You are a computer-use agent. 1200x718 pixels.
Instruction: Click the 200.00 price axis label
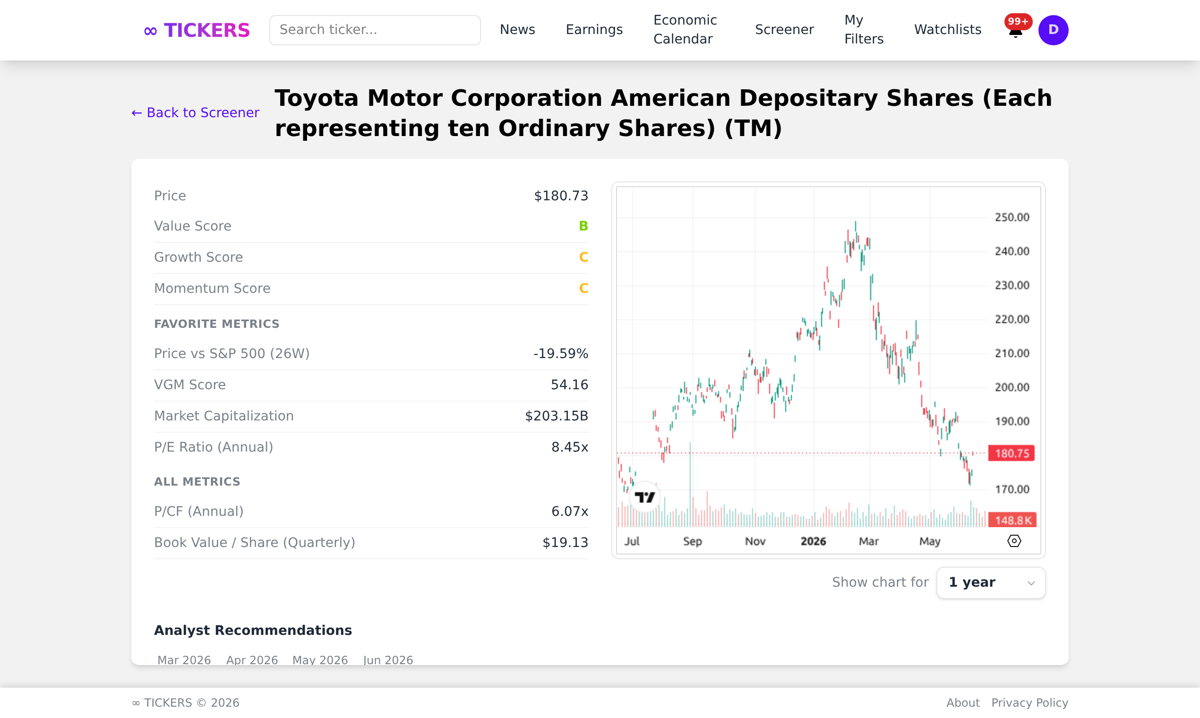(x=1011, y=387)
